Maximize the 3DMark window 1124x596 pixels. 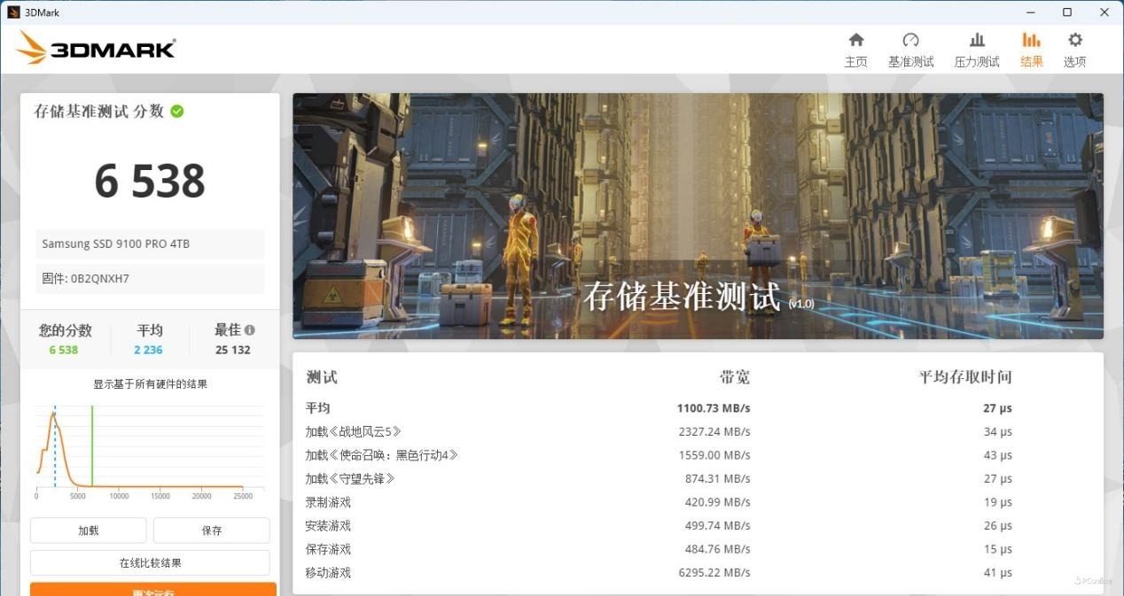1067,12
